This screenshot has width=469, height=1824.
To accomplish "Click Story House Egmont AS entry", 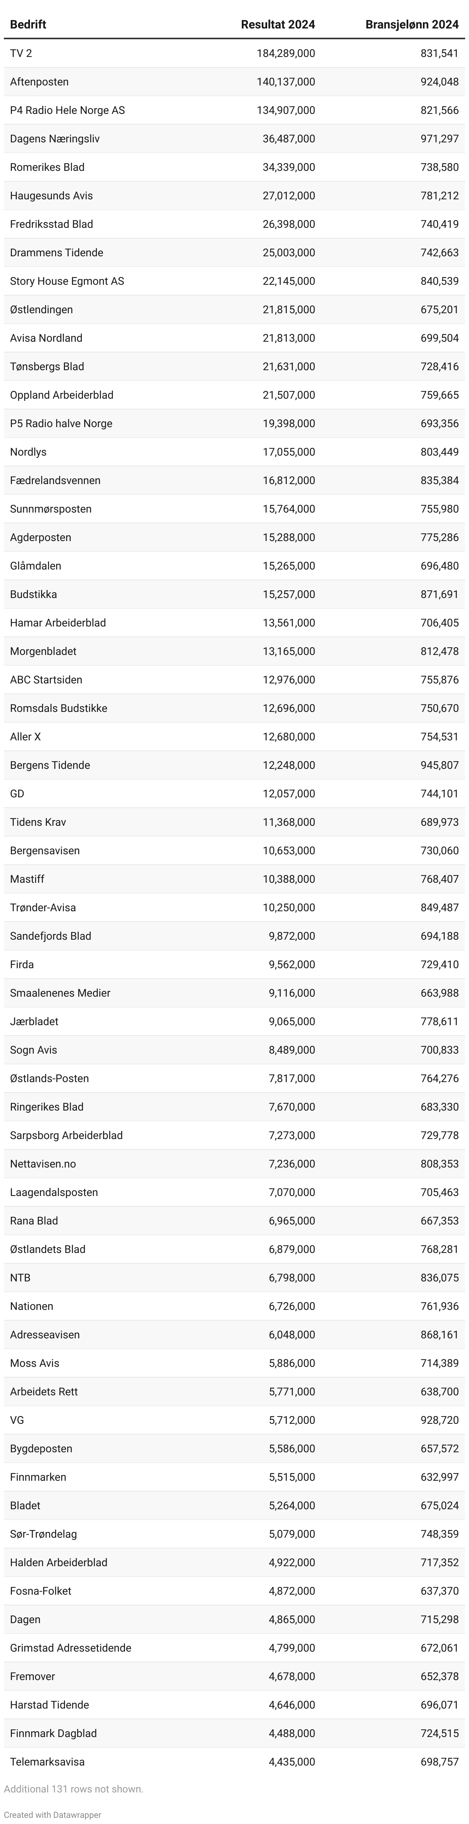I will pyautogui.click(x=67, y=281).
